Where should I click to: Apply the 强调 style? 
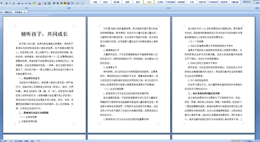127,2
